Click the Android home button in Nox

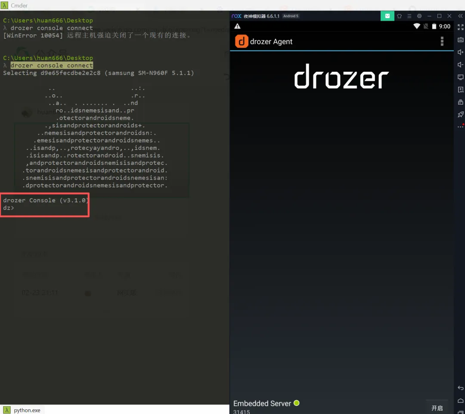tap(460, 401)
